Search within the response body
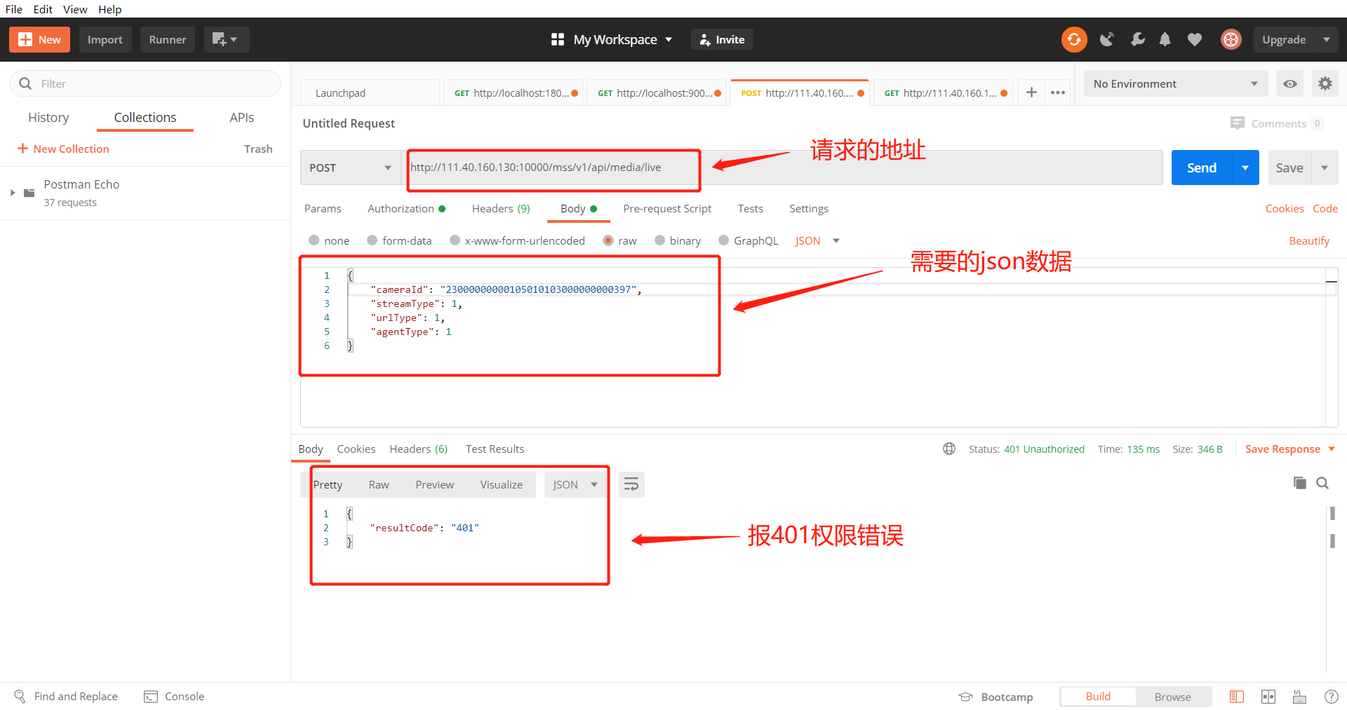This screenshot has height=710, width=1347. point(1322,483)
